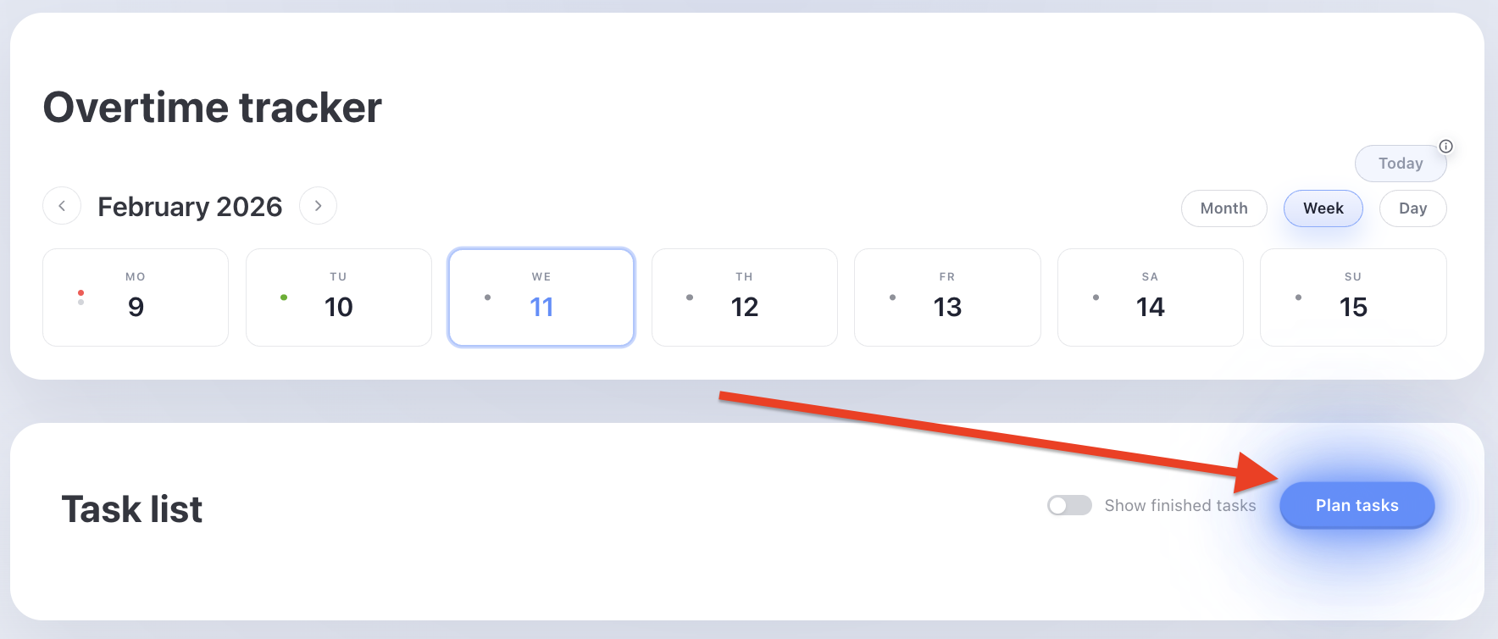1498x639 pixels.
Task: Click the February 2026 heading
Action: (x=190, y=207)
